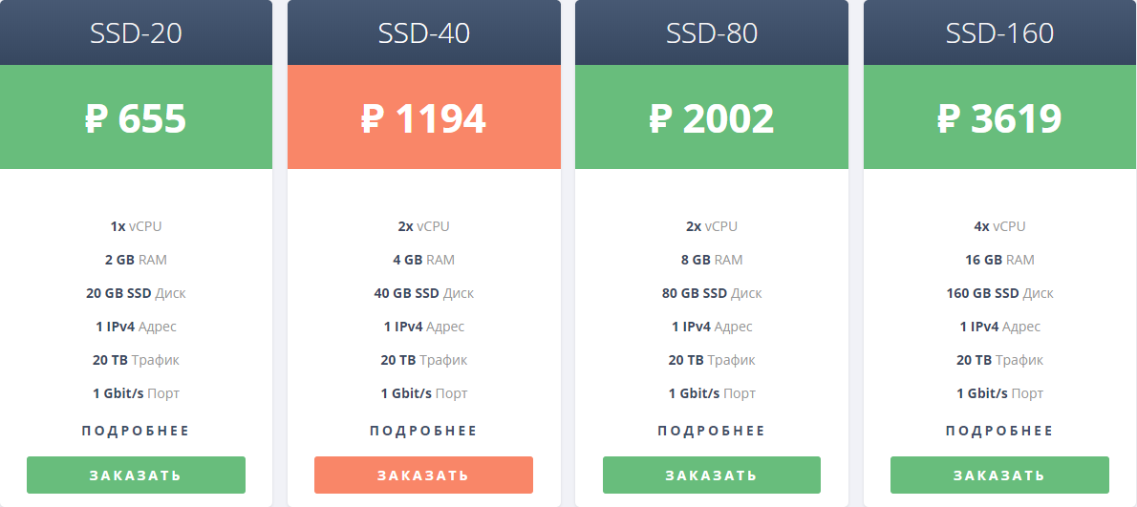Order the SSD-160 plan with ЗАКАЗАТЬ
The height and width of the screenshot is (507, 1137).
pos(999,475)
